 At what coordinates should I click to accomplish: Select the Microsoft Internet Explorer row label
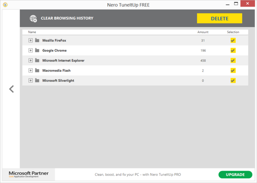[x=63, y=61]
